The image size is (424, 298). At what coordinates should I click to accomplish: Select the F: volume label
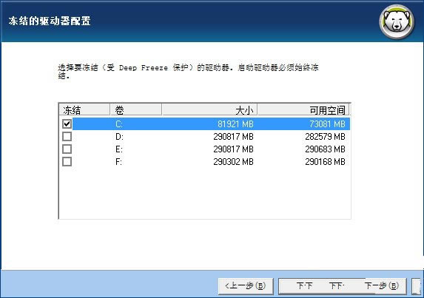[x=118, y=162]
